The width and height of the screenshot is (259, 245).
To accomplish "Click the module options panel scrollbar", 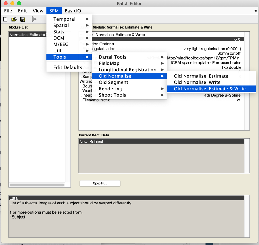I will 247,81.
